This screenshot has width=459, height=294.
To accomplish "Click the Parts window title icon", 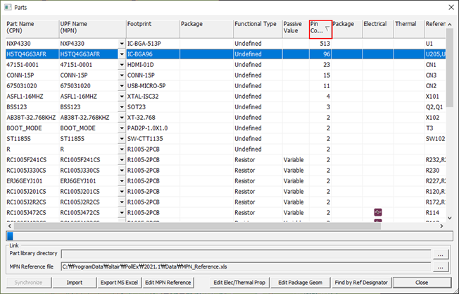I will [7, 6].
